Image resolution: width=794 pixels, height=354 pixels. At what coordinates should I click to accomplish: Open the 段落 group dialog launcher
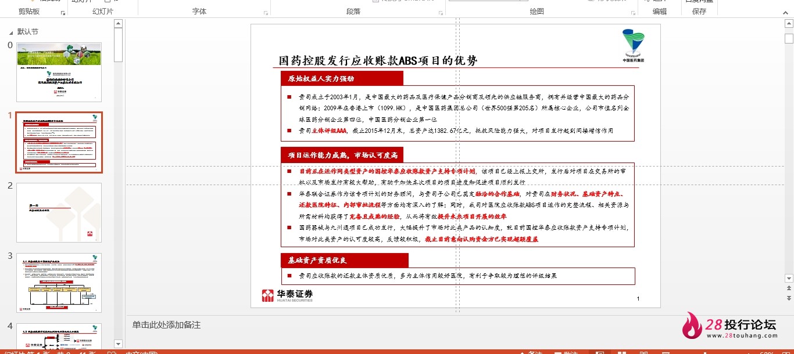click(441, 12)
